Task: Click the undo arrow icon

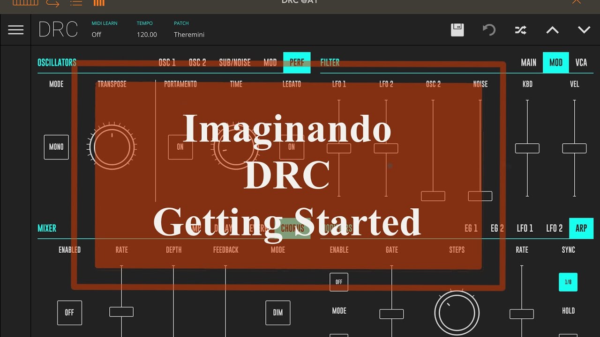Action: 489,30
